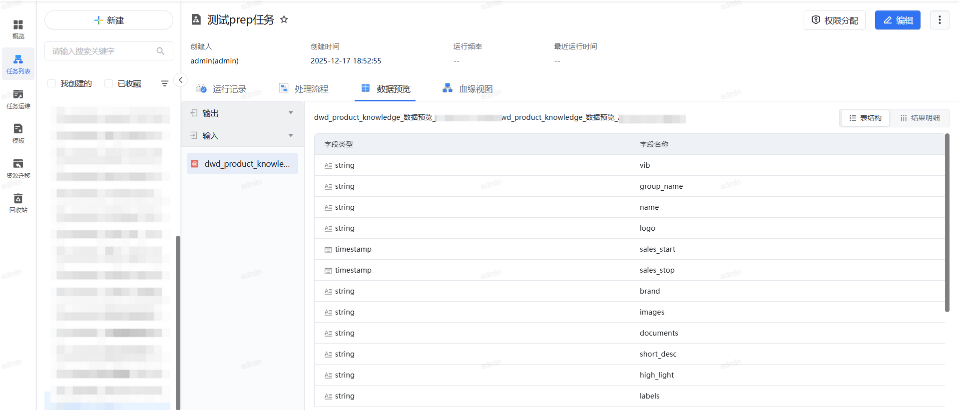959x410 pixels.
Task: Select the dwd_product_knowle... table item
Action: pyautogui.click(x=242, y=164)
